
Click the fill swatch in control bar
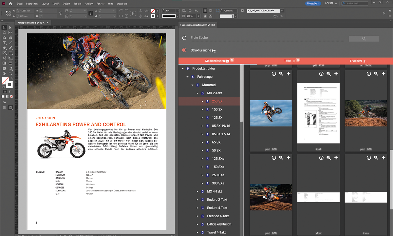pos(153,11)
